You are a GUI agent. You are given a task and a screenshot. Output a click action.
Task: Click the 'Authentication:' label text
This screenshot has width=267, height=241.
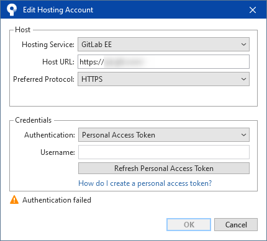coord(50,135)
